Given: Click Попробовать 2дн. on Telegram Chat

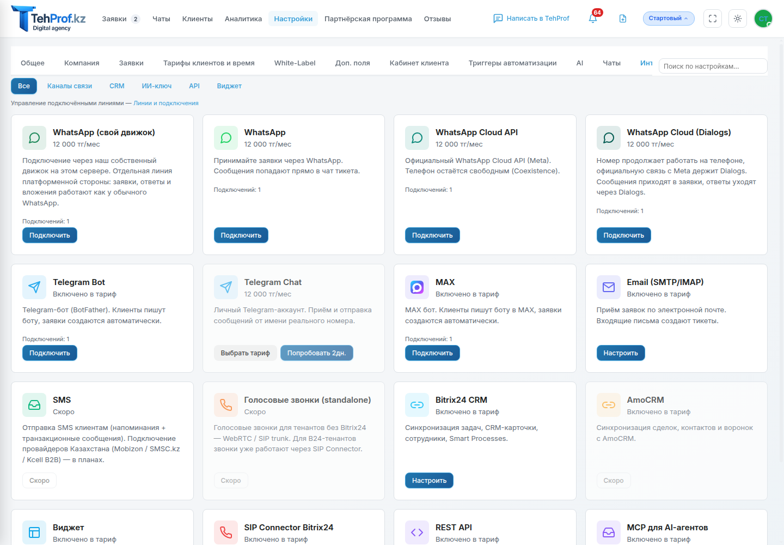Looking at the screenshot, I should [x=317, y=353].
